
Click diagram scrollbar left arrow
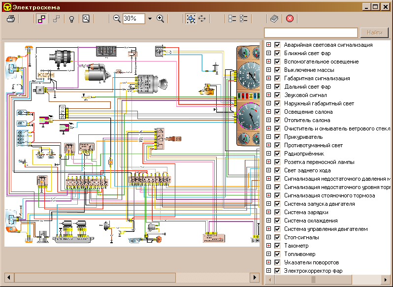click(x=9, y=277)
